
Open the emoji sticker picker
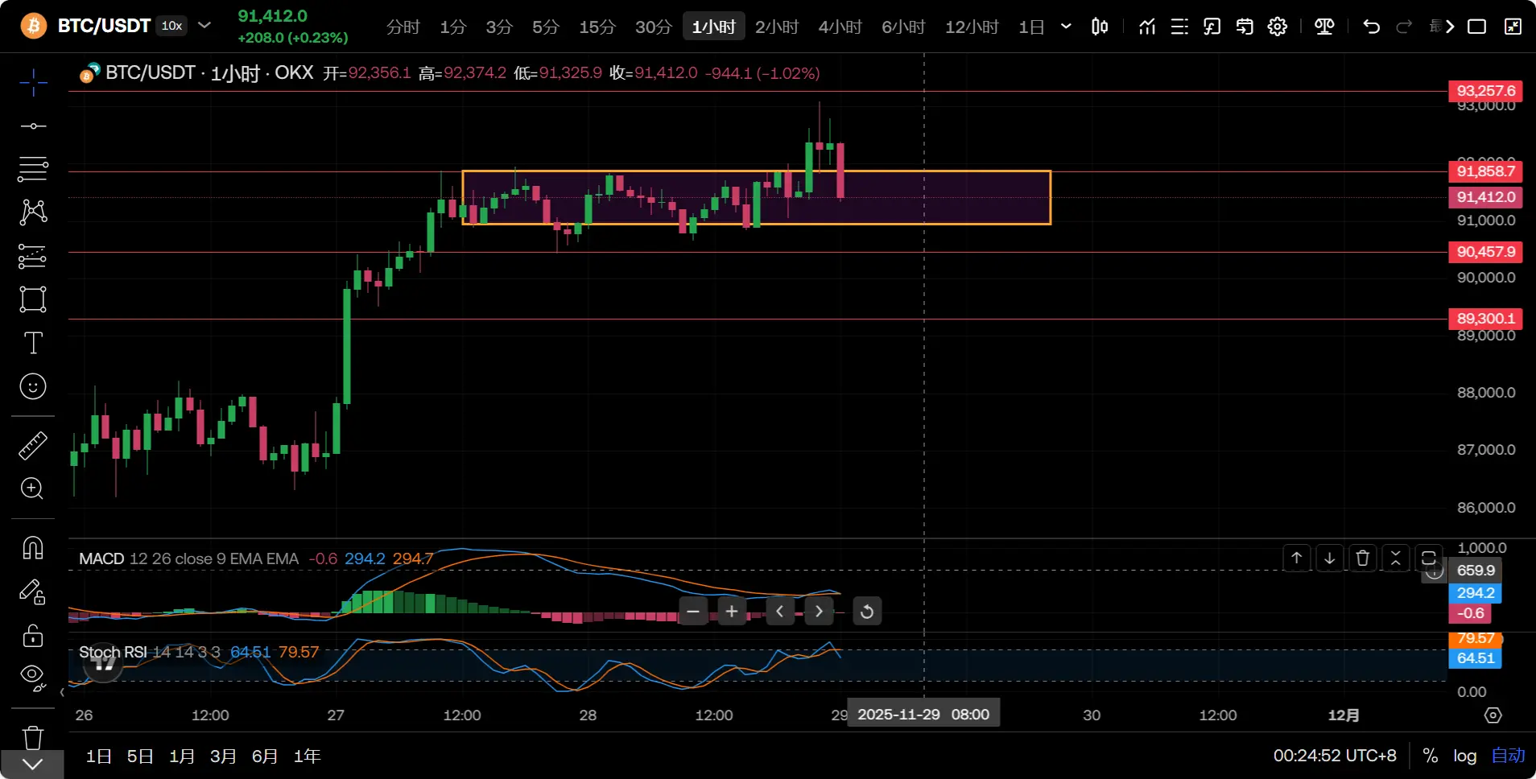click(33, 387)
